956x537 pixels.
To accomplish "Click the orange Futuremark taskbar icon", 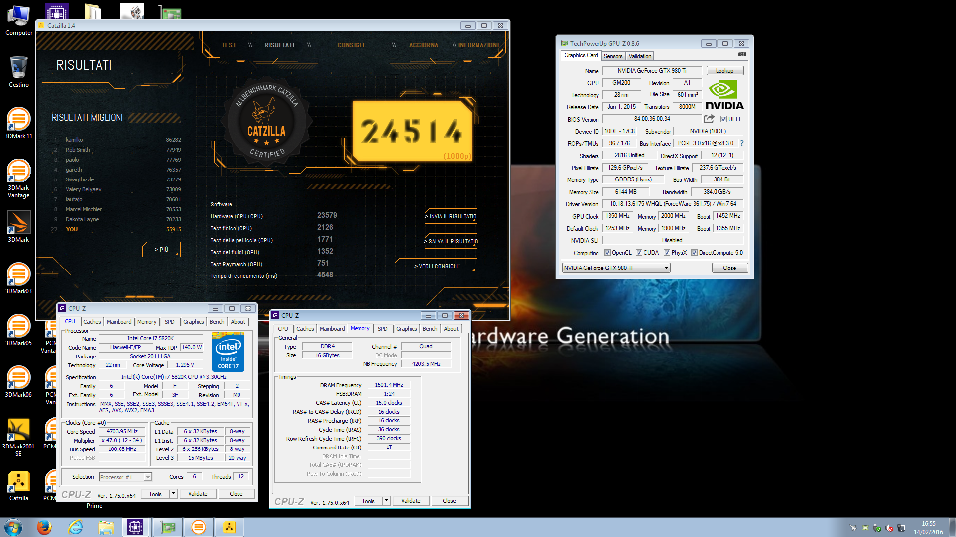I will 199,527.
